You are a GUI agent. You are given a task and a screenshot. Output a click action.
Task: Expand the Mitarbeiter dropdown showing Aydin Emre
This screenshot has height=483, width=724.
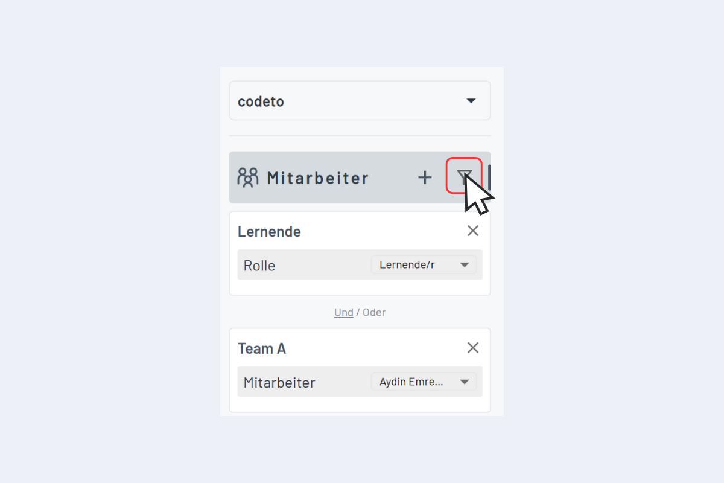pyautogui.click(x=424, y=382)
